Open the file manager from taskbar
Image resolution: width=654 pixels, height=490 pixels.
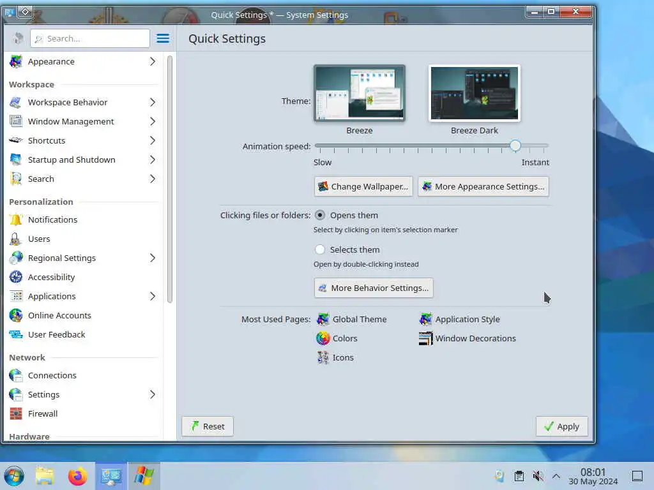[x=45, y=476]
